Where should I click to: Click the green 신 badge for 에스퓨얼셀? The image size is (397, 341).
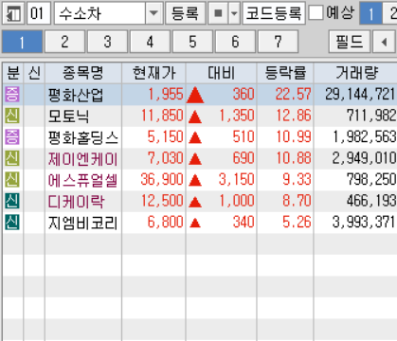(x=12, y=179)
